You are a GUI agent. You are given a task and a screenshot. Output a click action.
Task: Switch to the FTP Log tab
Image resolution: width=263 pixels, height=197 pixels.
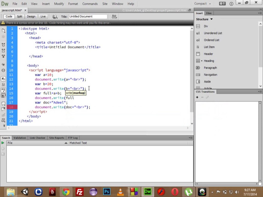(73, 138)
